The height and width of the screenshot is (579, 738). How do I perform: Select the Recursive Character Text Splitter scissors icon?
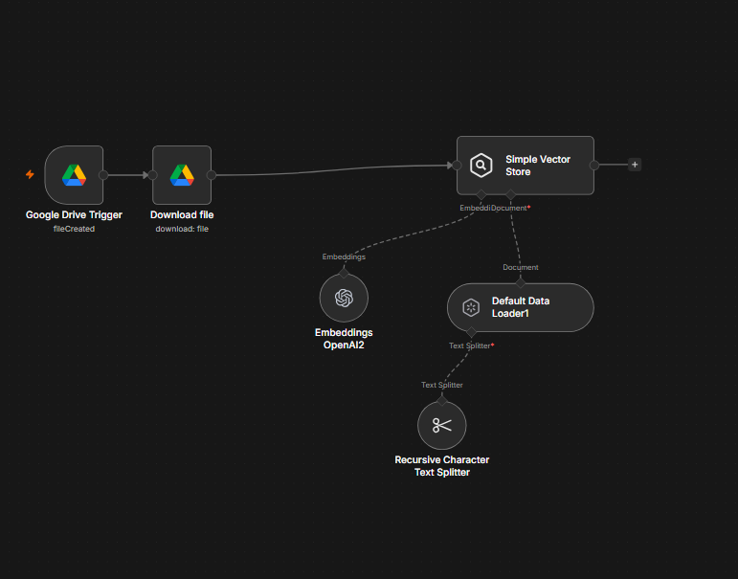[442, 425]
